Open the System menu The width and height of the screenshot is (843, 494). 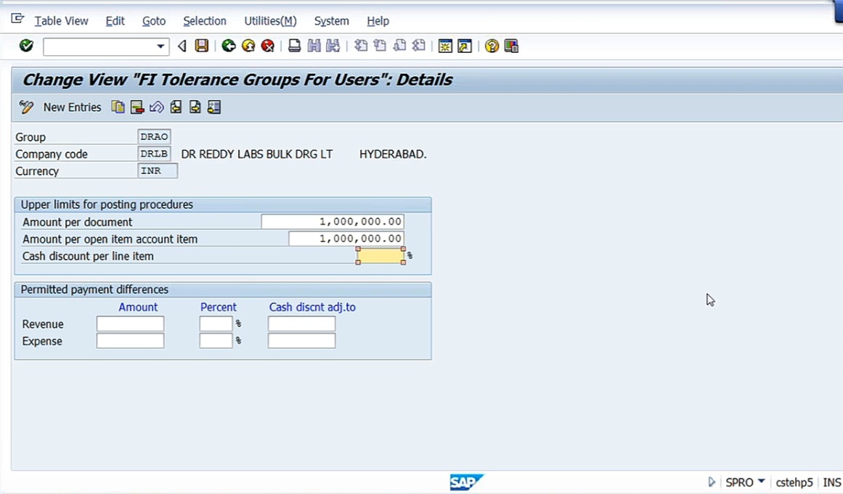331,21
